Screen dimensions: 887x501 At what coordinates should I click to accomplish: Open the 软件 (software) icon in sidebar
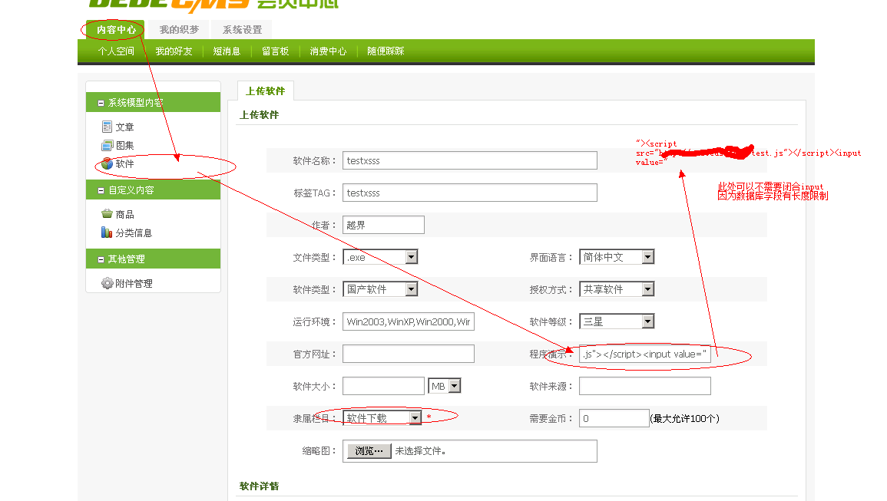(107, 164)
